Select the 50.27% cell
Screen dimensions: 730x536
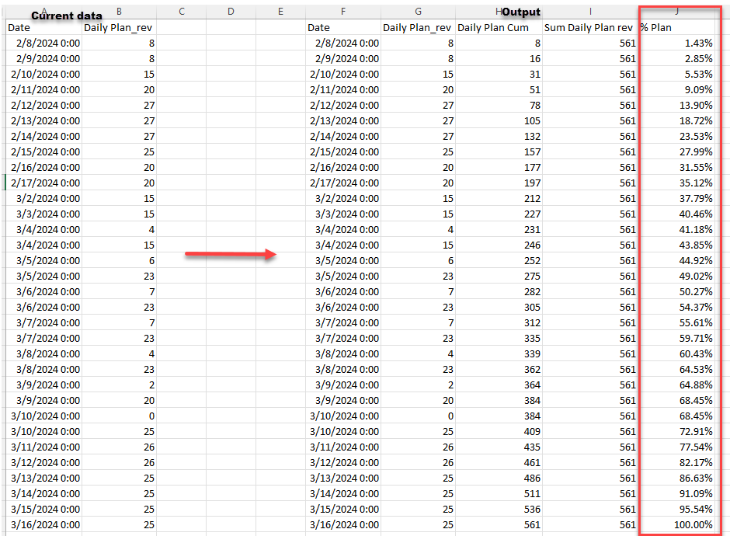(676, 292)
